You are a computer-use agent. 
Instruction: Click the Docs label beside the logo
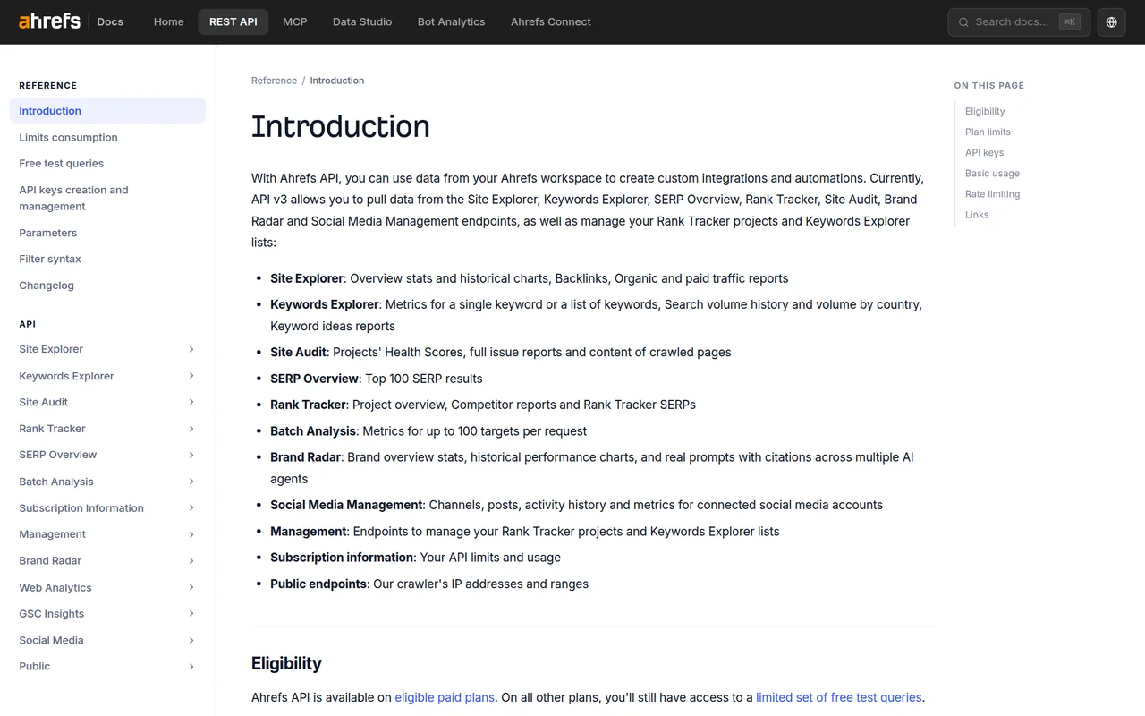[110, 21]
